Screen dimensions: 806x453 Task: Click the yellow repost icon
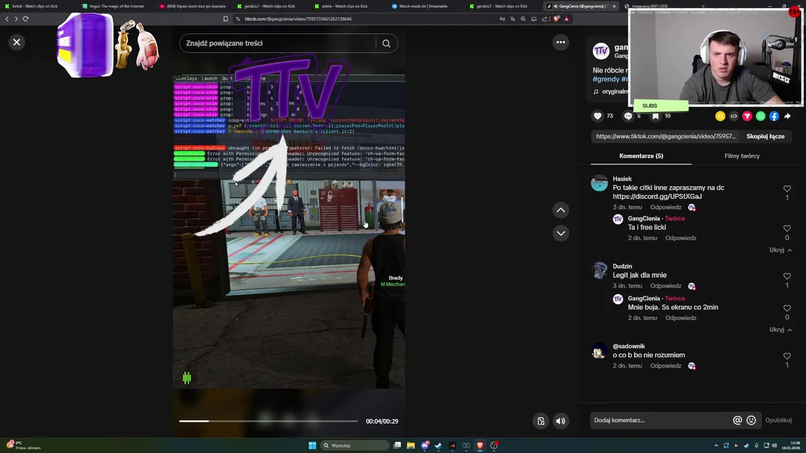coord(720,116)
